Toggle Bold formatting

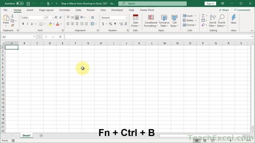pos(23,24)
